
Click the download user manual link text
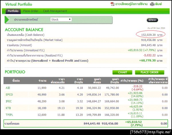131,4
